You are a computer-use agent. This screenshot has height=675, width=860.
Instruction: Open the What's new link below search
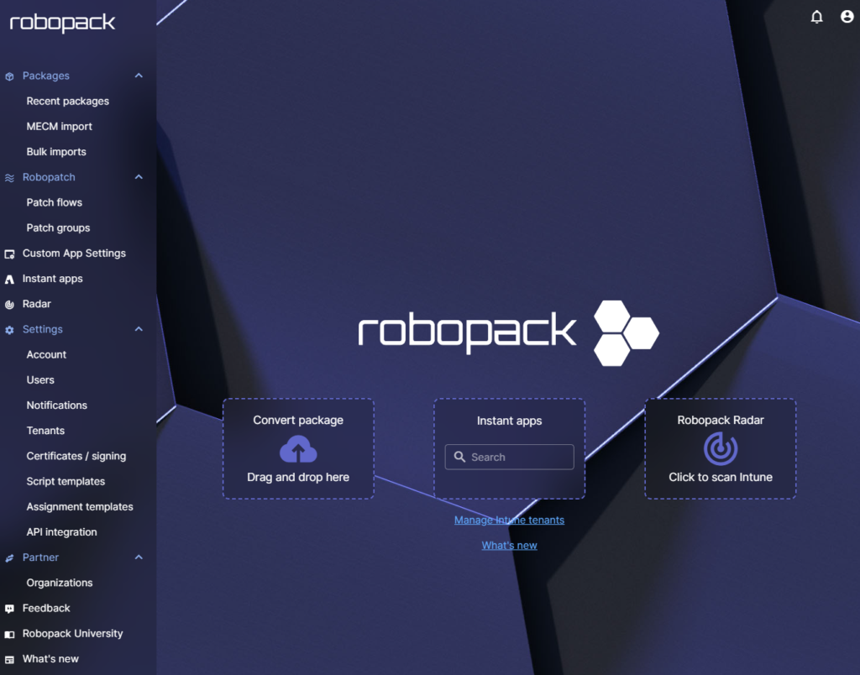tap(509, 544)
